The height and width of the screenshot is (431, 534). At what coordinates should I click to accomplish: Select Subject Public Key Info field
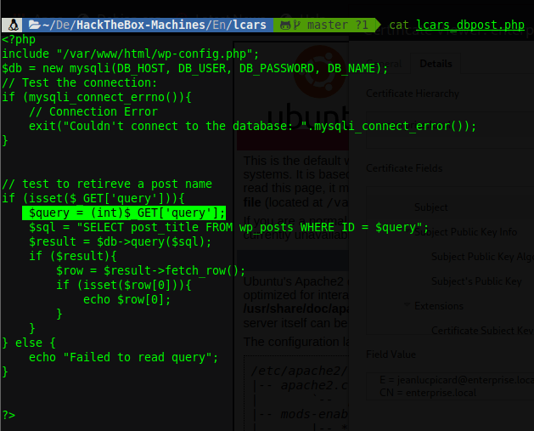pyautogui.click(x=465, y=232)
